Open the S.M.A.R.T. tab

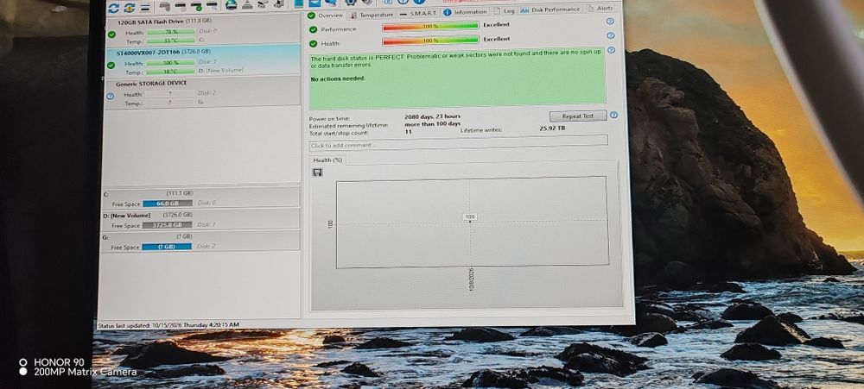pyautogui.click(x=418, y=13)
